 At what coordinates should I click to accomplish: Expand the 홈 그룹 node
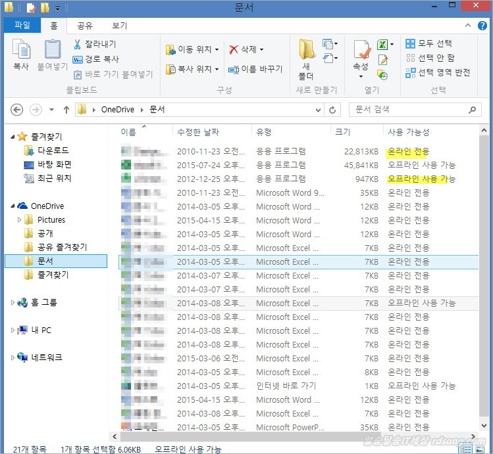(13, 302)
